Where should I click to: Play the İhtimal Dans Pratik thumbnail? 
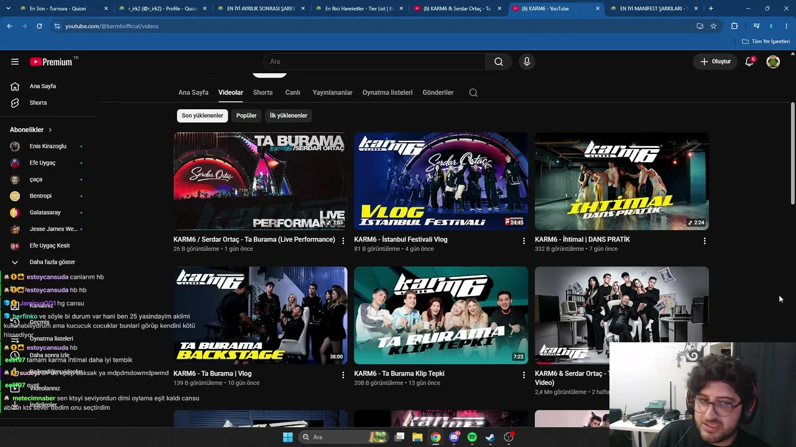(x=622, y=181)
